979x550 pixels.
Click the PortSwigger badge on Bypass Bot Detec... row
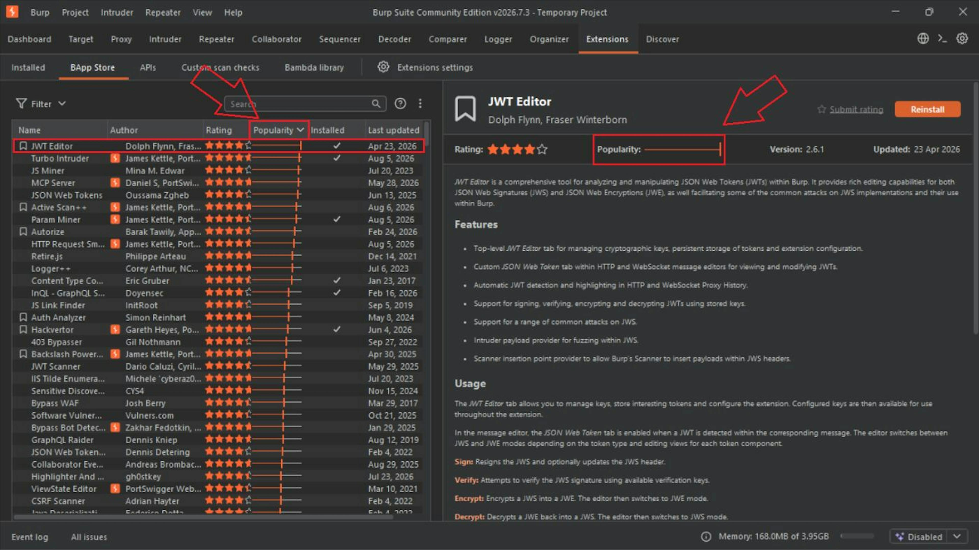115,427
